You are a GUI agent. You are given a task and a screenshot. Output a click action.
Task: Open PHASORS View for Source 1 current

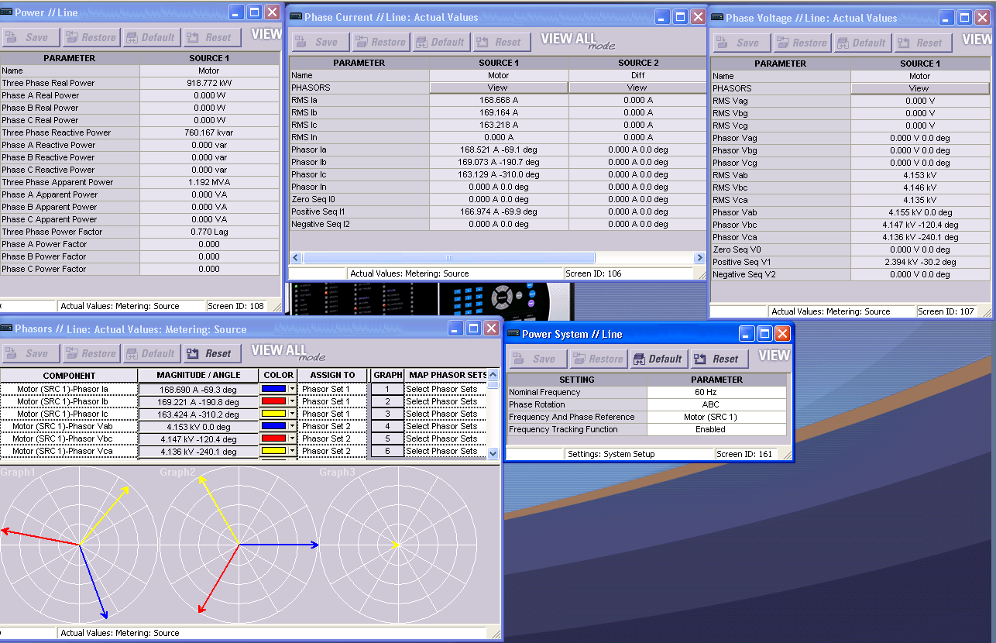coord(498,88)
